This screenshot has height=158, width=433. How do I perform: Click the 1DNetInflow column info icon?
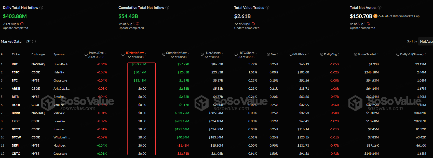[123, 54]
